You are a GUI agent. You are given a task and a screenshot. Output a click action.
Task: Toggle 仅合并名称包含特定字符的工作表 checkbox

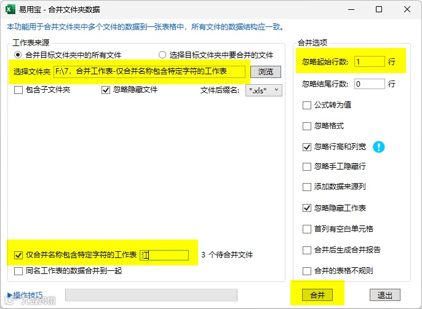[x=18, y=255]
